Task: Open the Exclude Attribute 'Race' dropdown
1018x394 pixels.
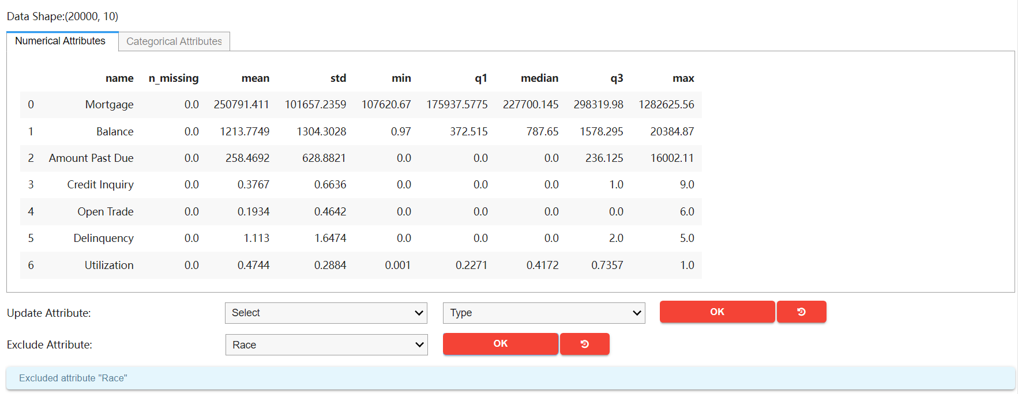Action: pos(326,345)
